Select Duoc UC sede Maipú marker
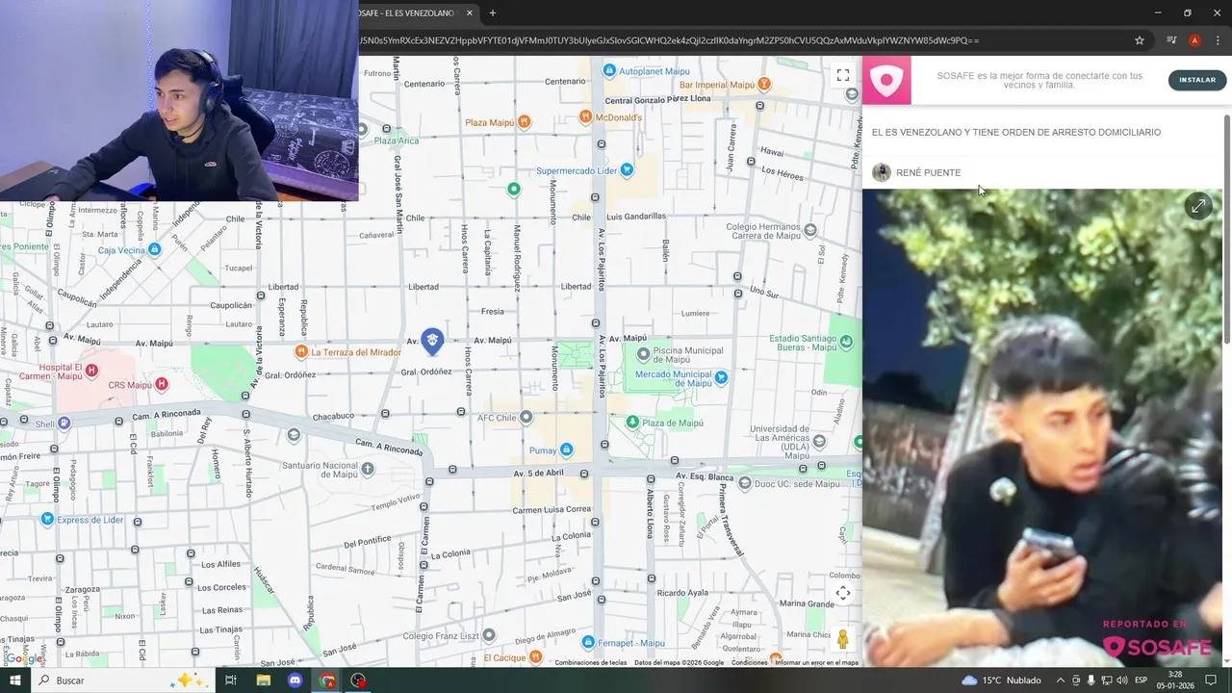 (x=745, y=483)
